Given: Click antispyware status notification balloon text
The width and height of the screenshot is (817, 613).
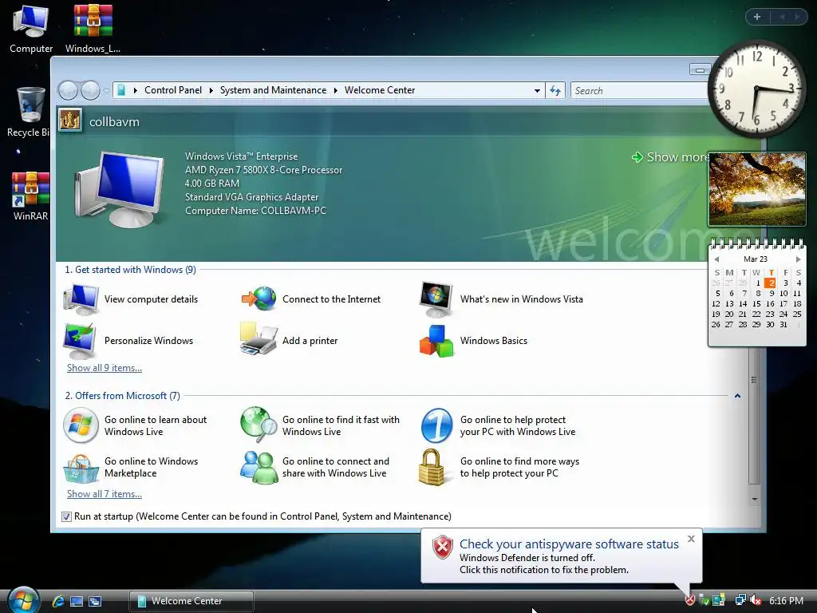Looking at the screenshot, I should 569,556.
